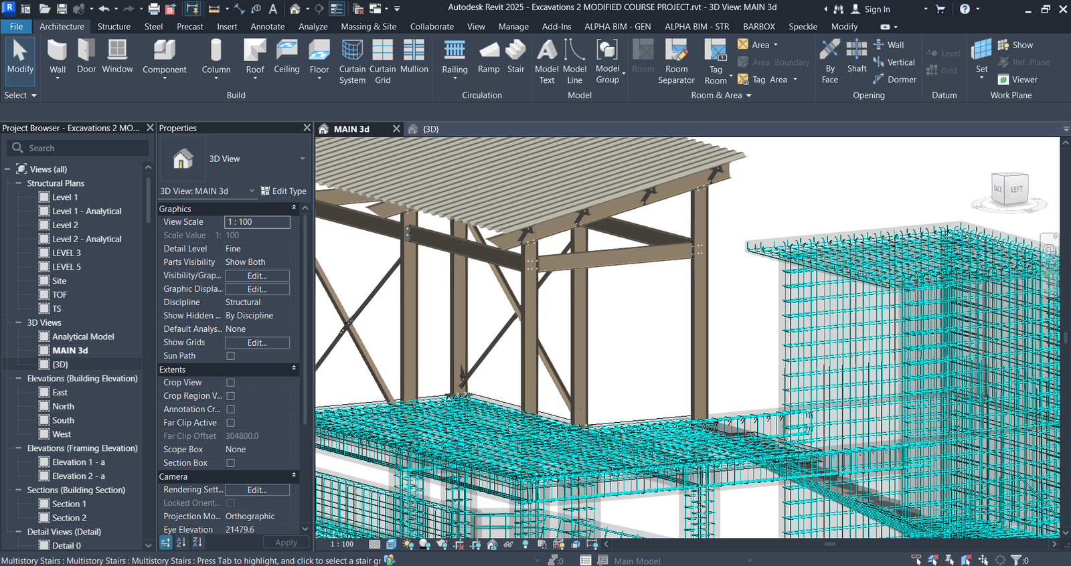Click the Edit Type button
Image resolution: width=1071 pixels, height=566 pixels.
click(284, 191)
